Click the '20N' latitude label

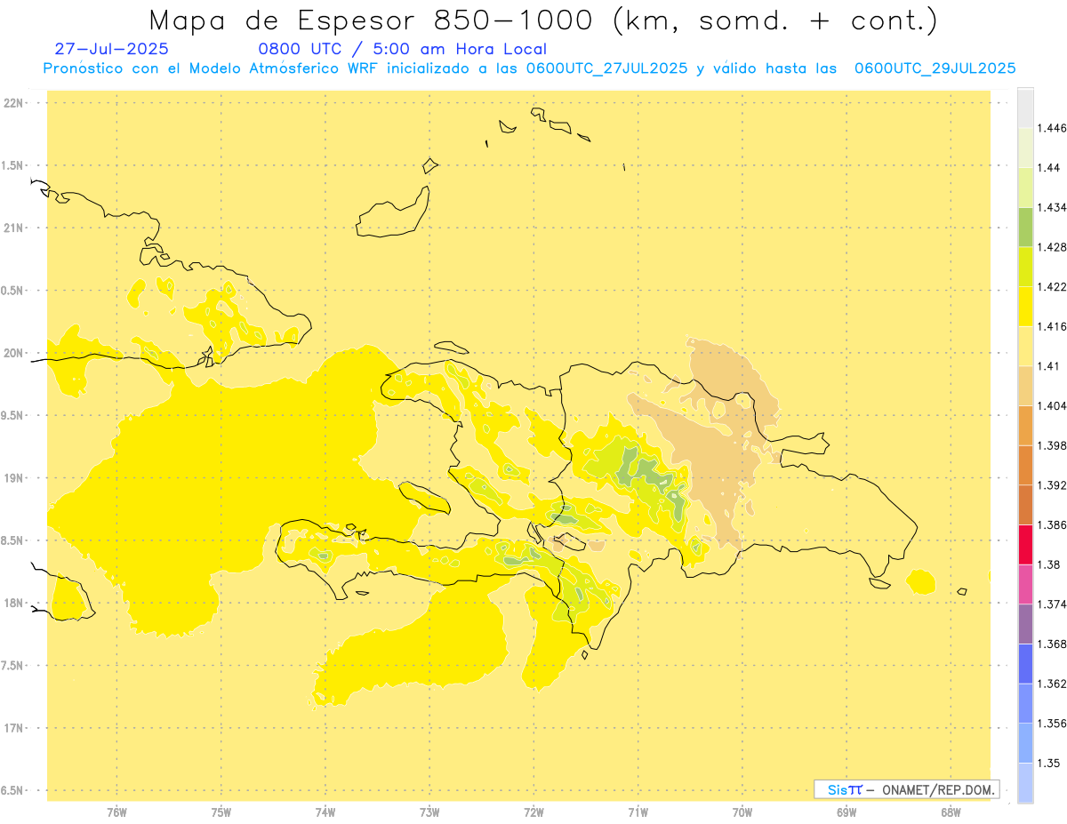coord(15,353)
